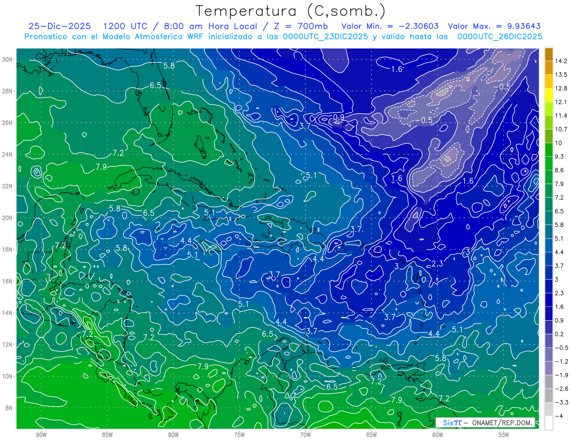
Task: Click the date text '25-Dic-2025'
Action: pyautogui.click(x=60, y=26)
